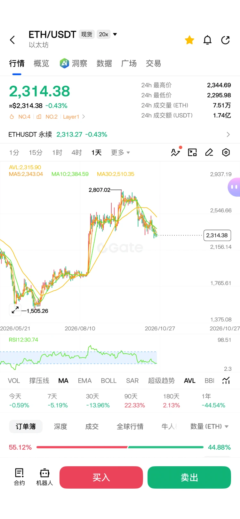Open the 数量 (ETH) unit dropdown
Image resolution: width=240 pixels, height=519 pixels.
[209, 426]
